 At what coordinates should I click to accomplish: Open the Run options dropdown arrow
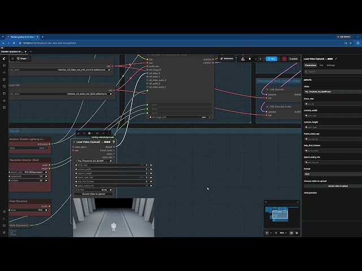click(279, 59)
